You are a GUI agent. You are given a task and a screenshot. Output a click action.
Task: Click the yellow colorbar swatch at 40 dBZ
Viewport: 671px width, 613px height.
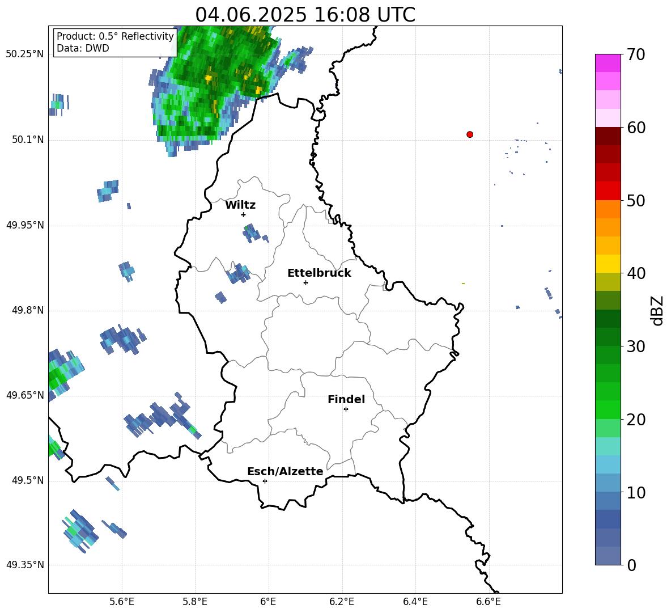(x=608, y=264)
